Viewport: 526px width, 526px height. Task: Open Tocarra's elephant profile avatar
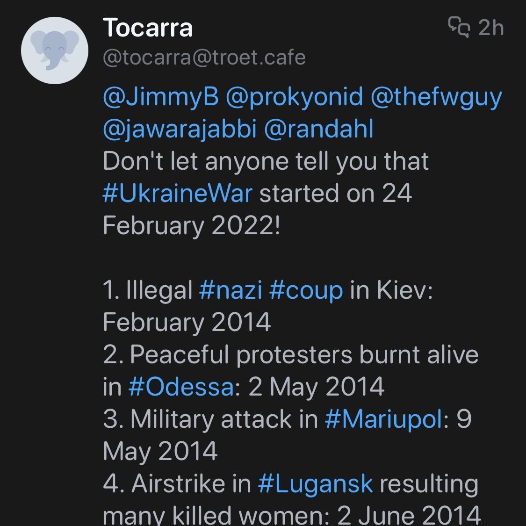(55, 52)
